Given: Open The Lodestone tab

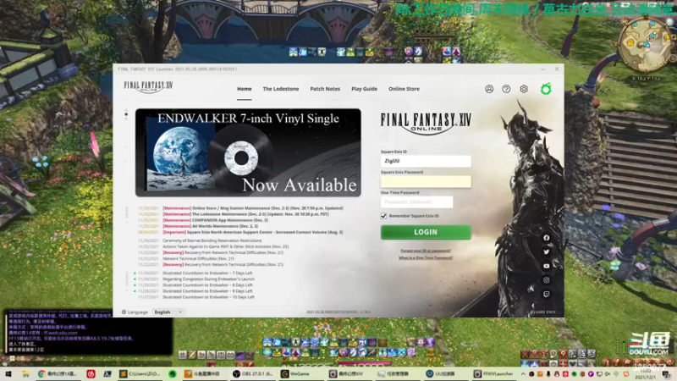Looking at the screenshot, I should pos(281,89).
